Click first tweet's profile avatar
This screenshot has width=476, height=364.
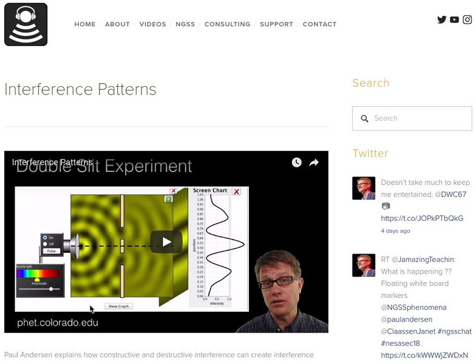[364, 188]
